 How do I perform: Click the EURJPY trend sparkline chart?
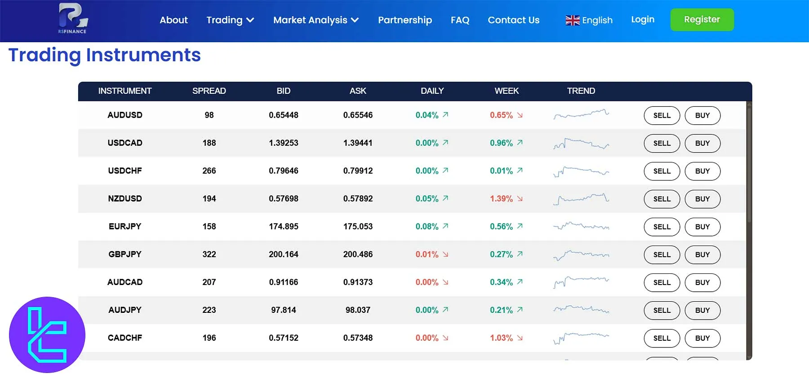click(581, 226)
